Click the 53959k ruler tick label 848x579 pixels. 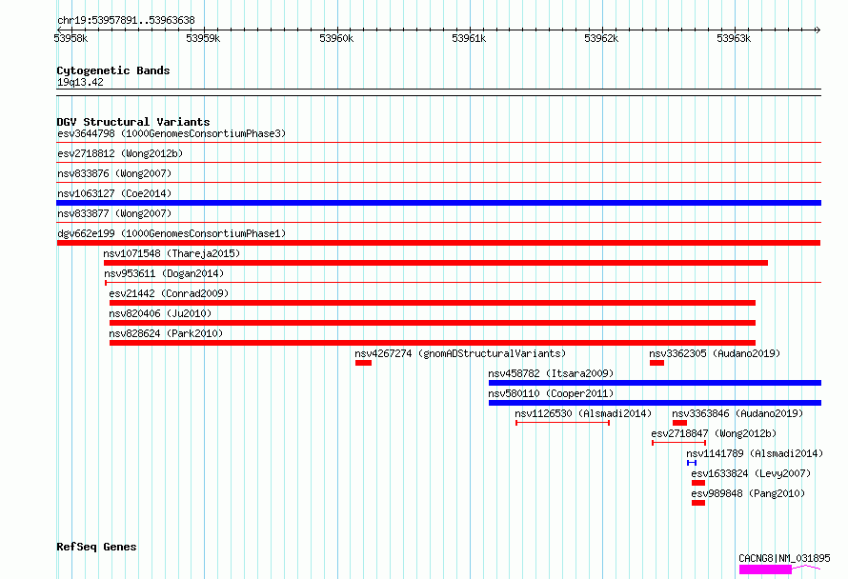pos(203,38)
